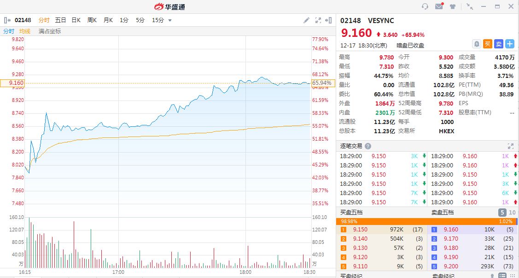Open help for 逐笔交易 question mark
This screenshot has height=278, width=519.
(x=368, y=146)
